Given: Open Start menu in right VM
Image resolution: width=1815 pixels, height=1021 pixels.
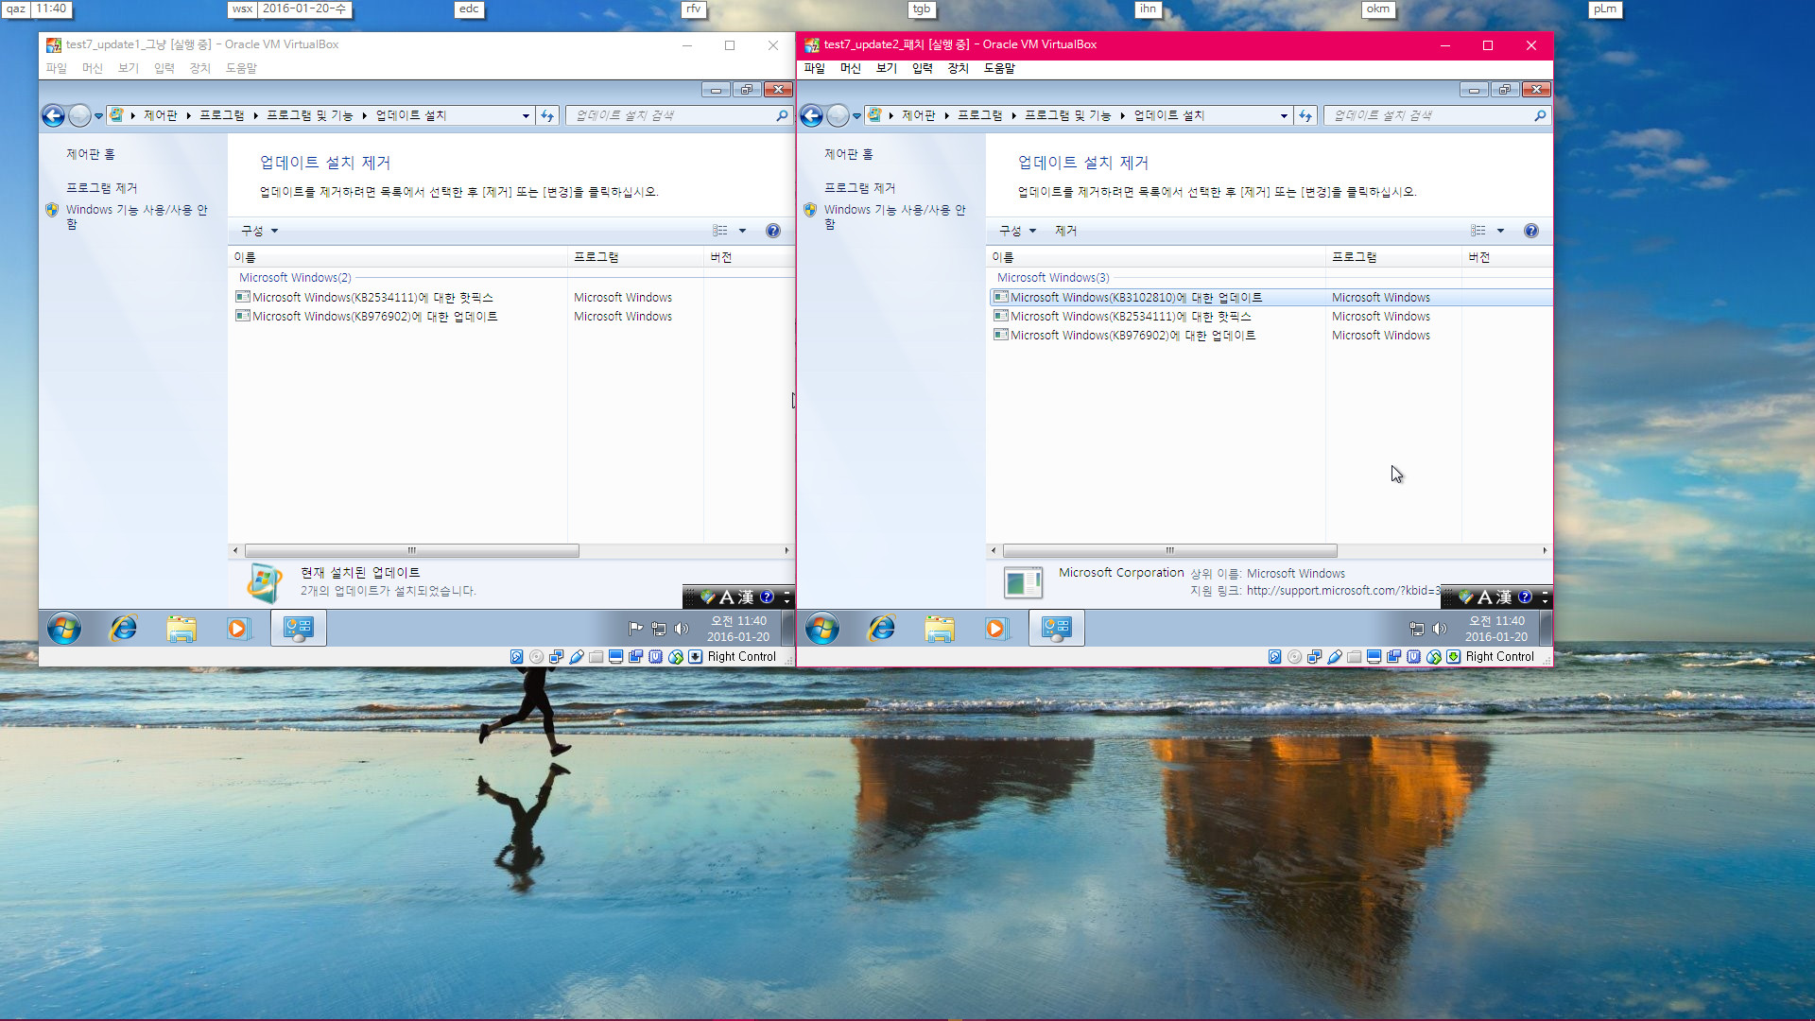Looking at the screenshot, I should [x=822, y=629].
